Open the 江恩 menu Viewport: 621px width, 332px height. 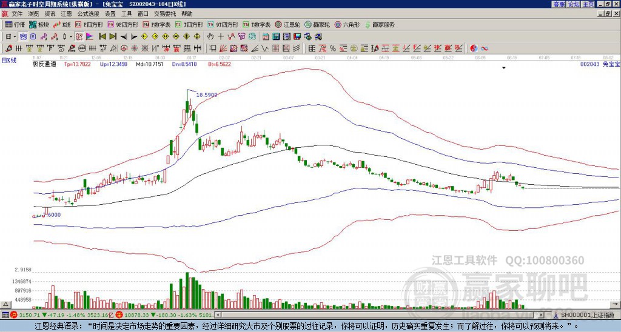pyautogui.click(x=66, y=14)
